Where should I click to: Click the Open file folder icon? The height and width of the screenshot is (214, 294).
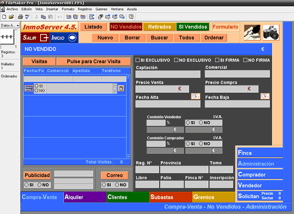point(11,17)
